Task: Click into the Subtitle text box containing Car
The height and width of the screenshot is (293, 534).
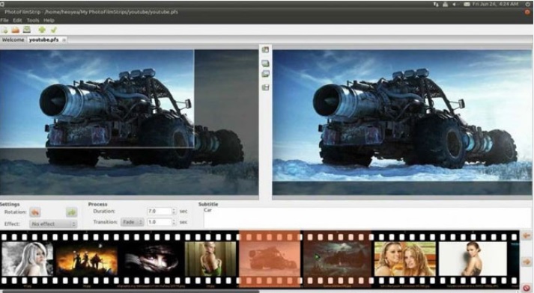Action: click(368, 218)
